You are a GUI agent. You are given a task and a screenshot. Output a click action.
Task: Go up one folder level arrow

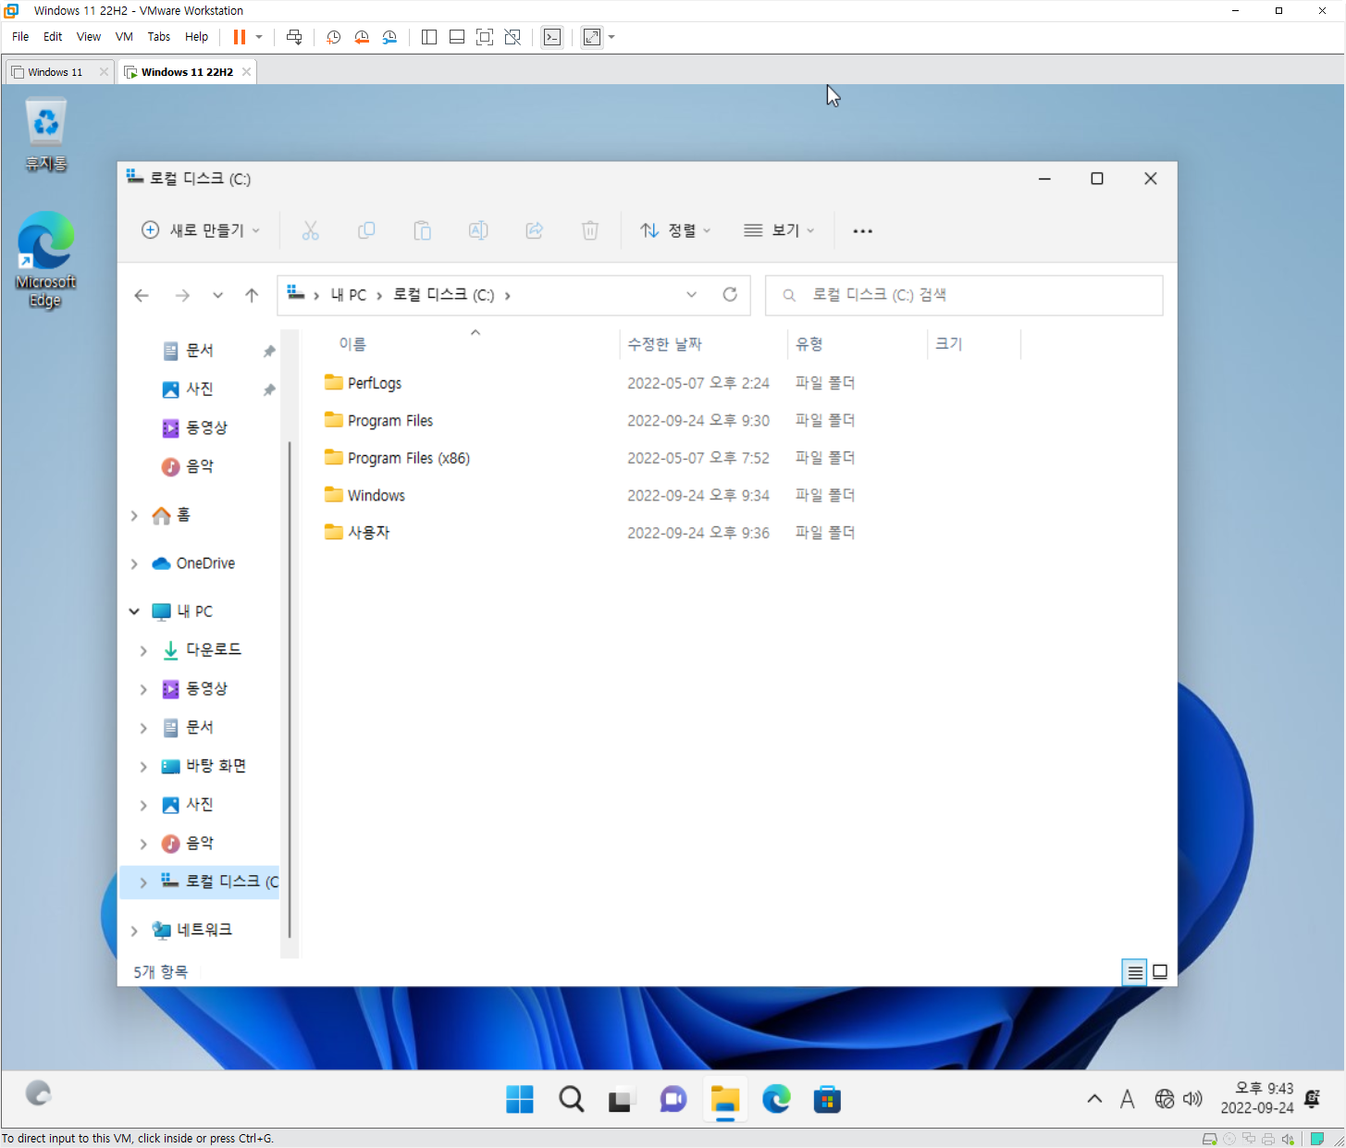point(252,295)
